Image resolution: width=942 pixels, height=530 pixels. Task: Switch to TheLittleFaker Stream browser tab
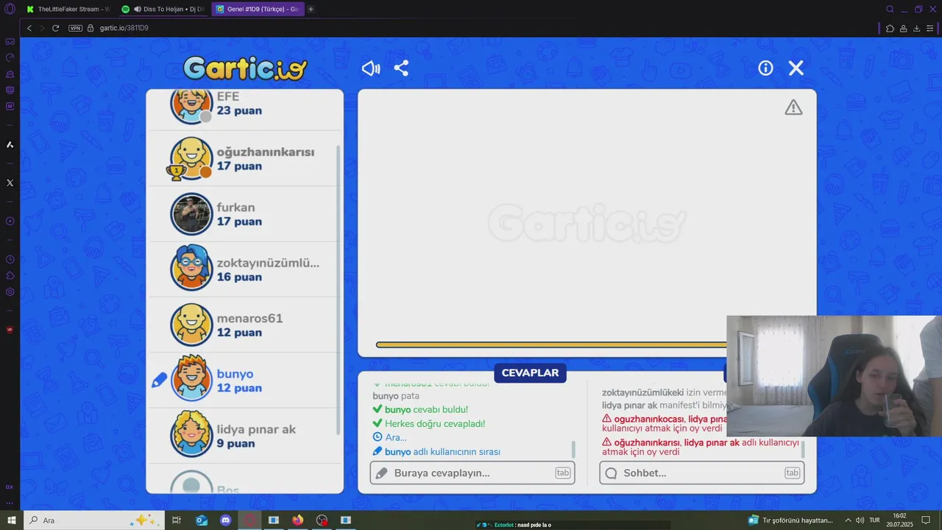[68, 9]
